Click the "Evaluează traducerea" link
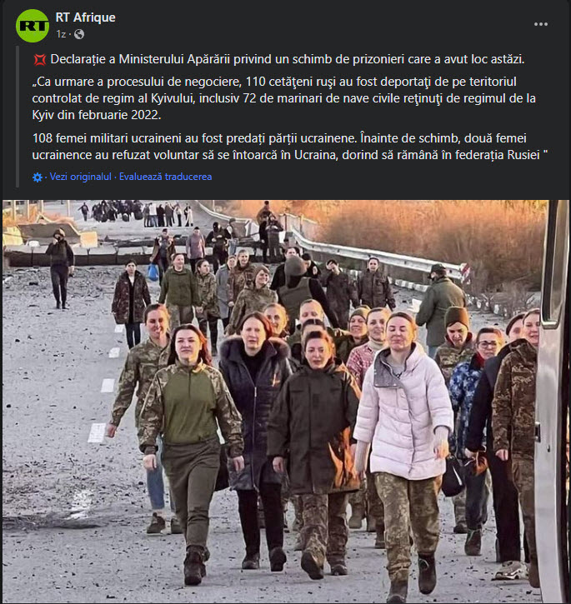 pyautogui.click(x=165, y=177)
